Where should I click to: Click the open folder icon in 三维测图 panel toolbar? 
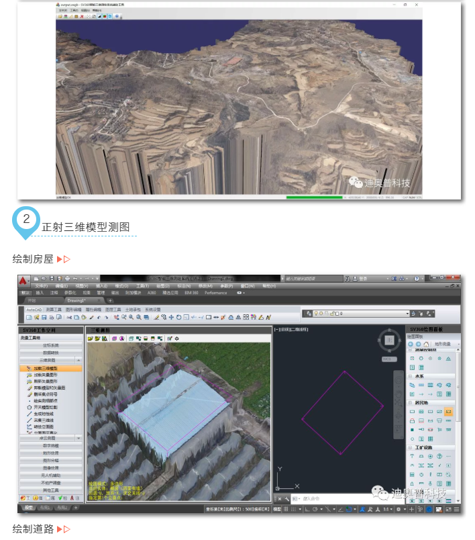[x=90, y=339]
